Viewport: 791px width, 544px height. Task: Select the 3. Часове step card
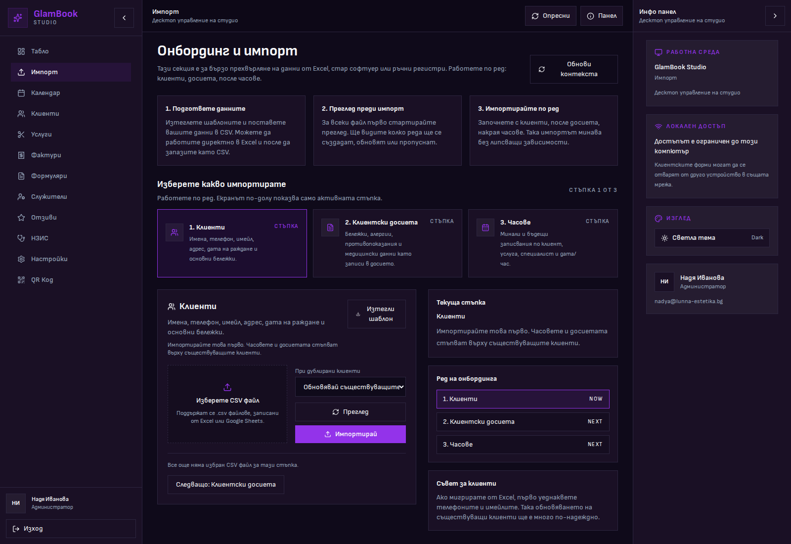(x=542, y=243)
